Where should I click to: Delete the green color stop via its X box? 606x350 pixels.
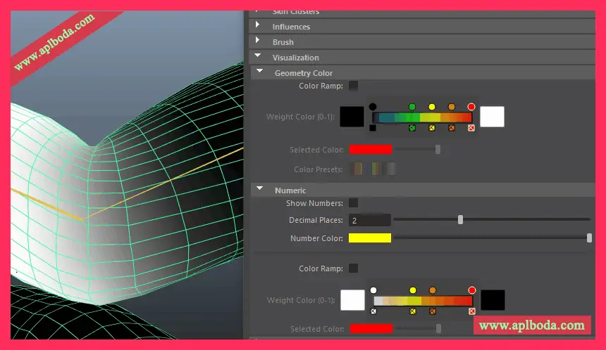tap(412, 128)
